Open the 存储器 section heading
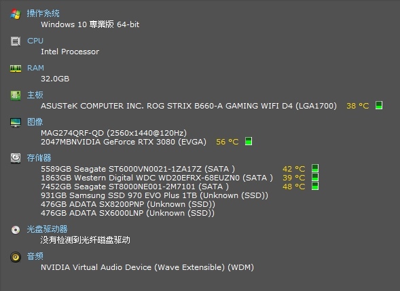Screen dimensions: 400x291 click(x=39, y=158)
